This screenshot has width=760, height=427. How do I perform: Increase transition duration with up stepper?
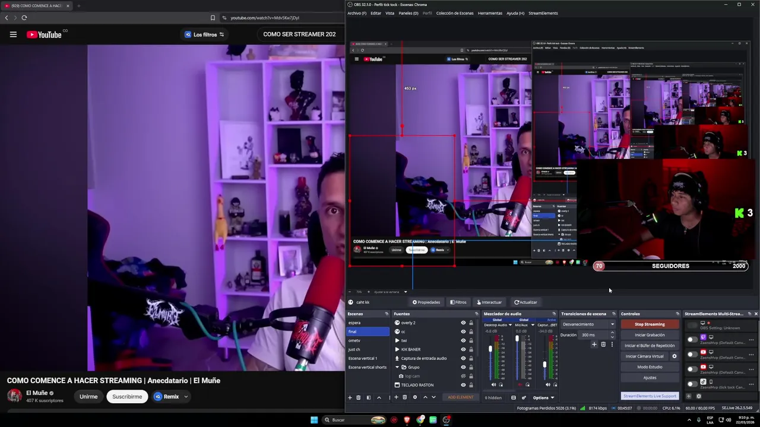[x=612, y=332]
